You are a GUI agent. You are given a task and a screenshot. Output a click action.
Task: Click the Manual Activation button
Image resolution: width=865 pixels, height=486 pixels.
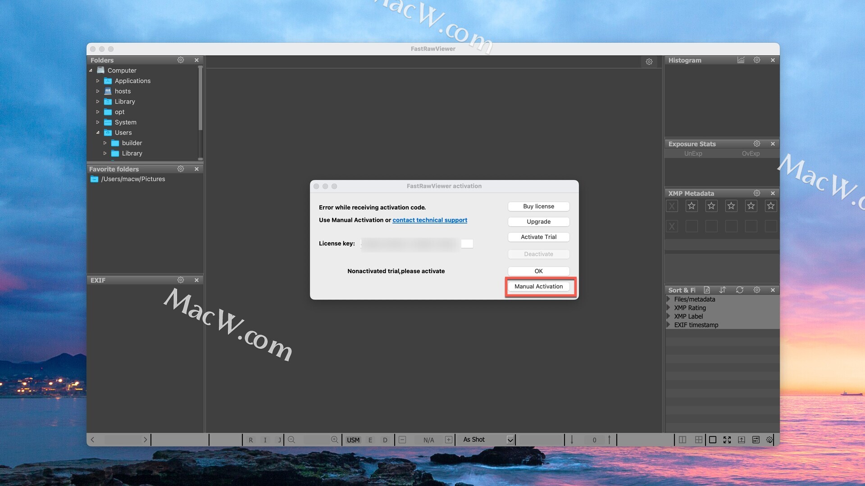click(x=538, y=287)
